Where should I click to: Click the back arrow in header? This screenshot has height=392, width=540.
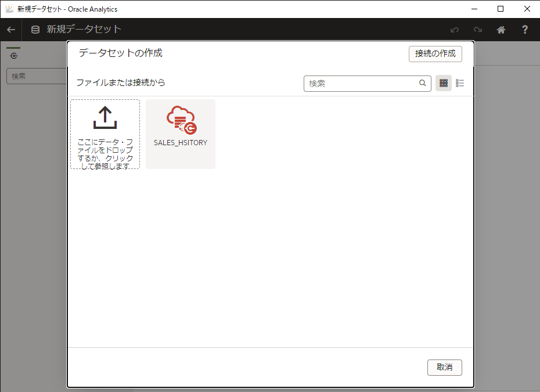pos(10,30)
